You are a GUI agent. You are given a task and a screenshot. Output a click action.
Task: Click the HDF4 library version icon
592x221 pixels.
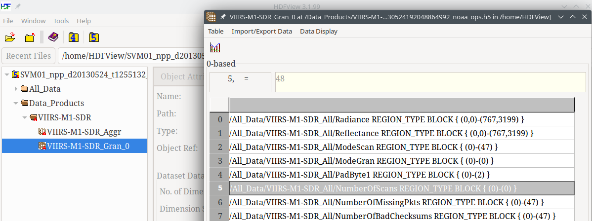(74, 37)
